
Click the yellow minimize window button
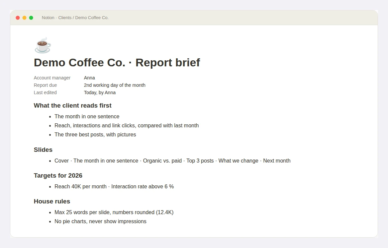coord(24,18)
